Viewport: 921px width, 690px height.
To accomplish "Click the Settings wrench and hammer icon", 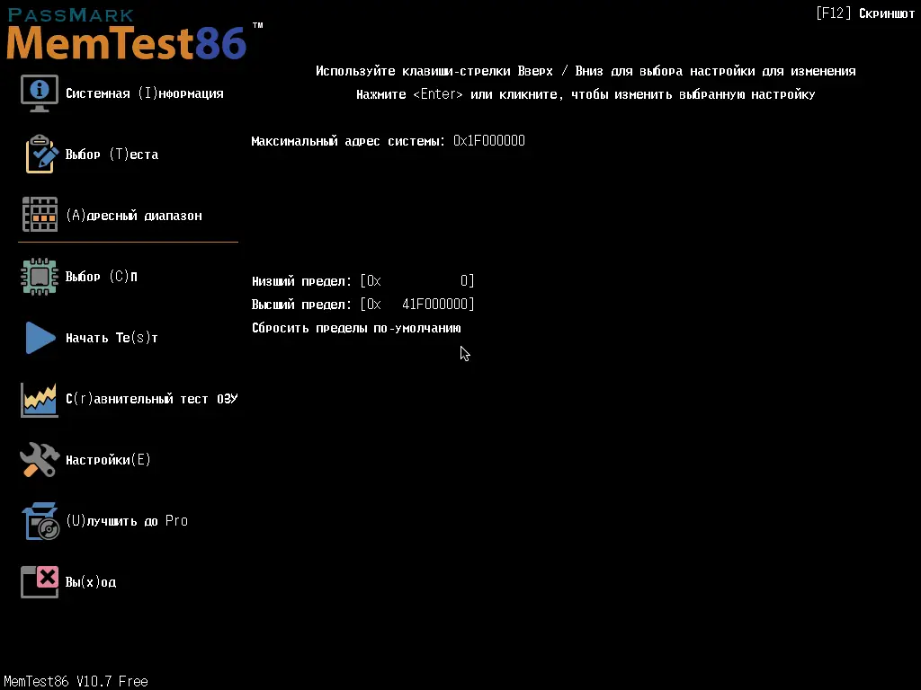I will pyautogui.click(x=40, y=459).
